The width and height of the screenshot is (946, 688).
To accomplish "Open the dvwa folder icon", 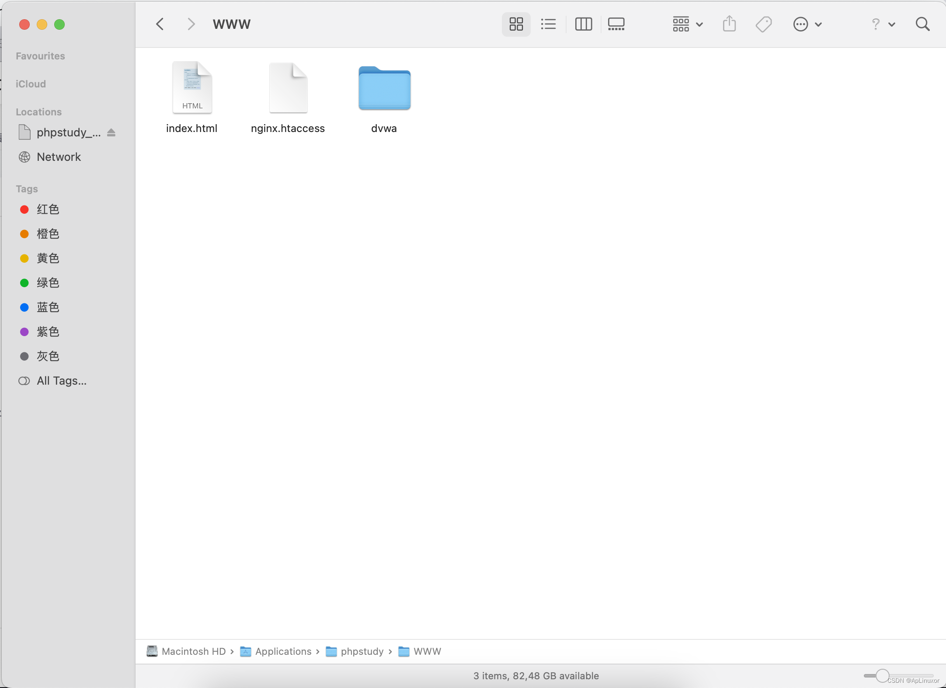I will [384, 89].
